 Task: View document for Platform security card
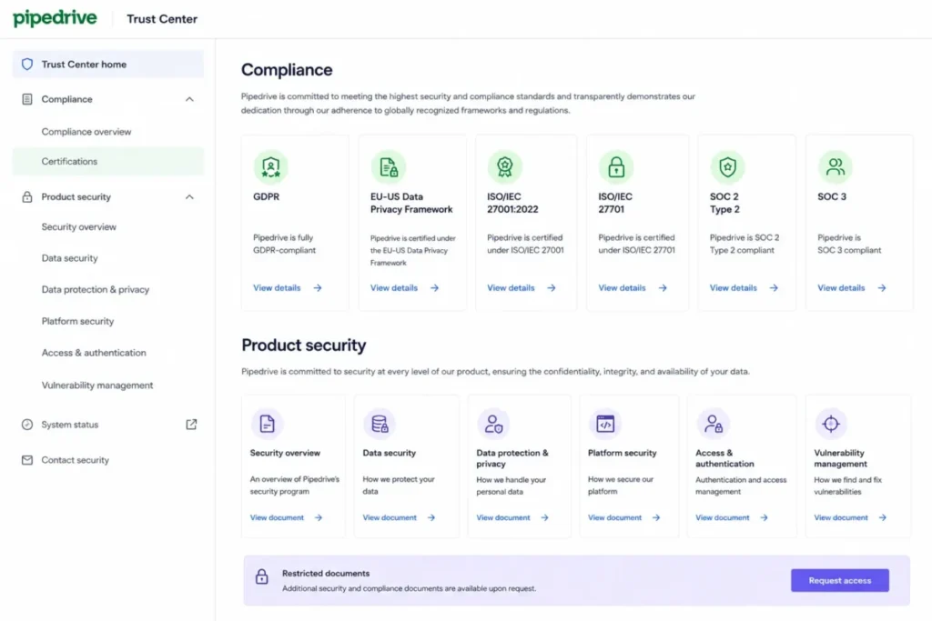[614, 517]
